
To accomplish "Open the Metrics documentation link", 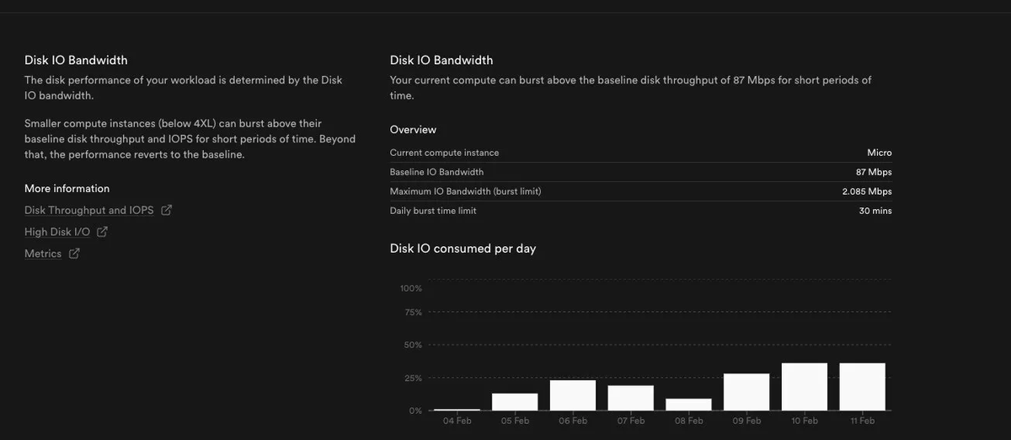I will click(x=43, y=254).
